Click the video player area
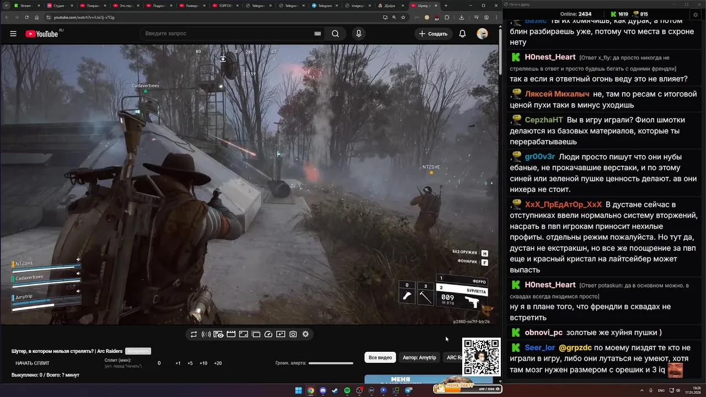 coord(248,185)
